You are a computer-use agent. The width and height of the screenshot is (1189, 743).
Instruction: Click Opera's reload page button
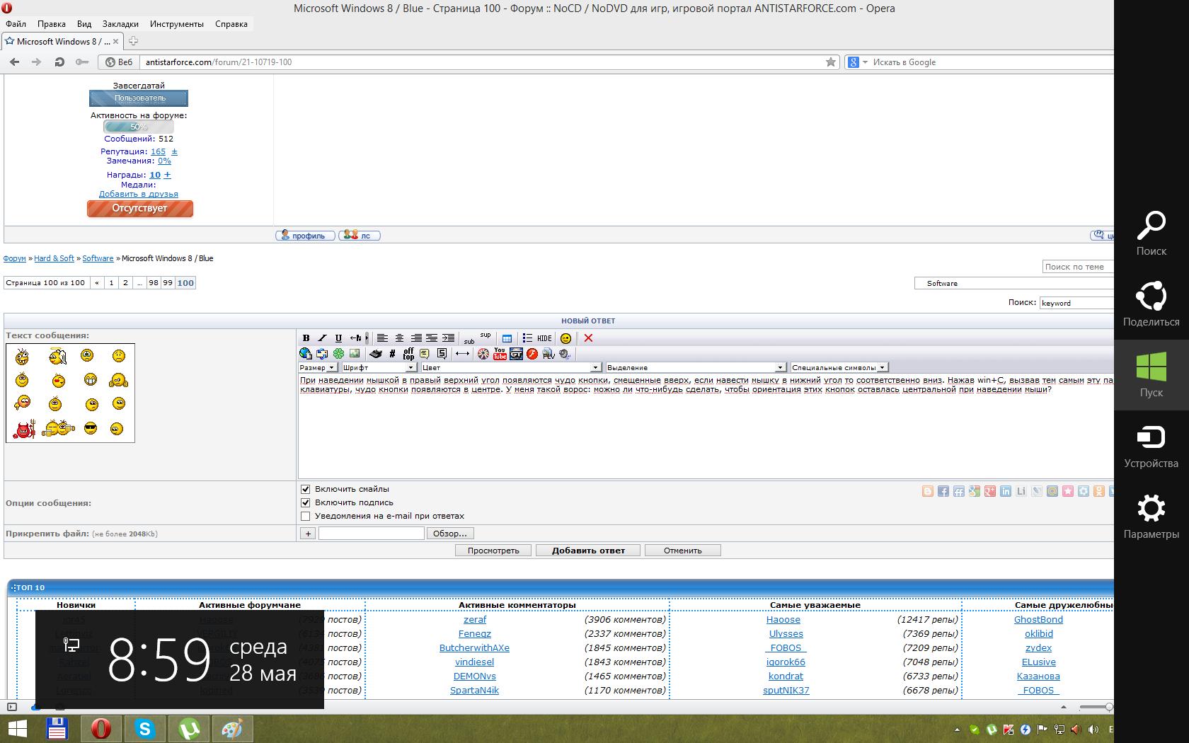click(x=59, y=62)
